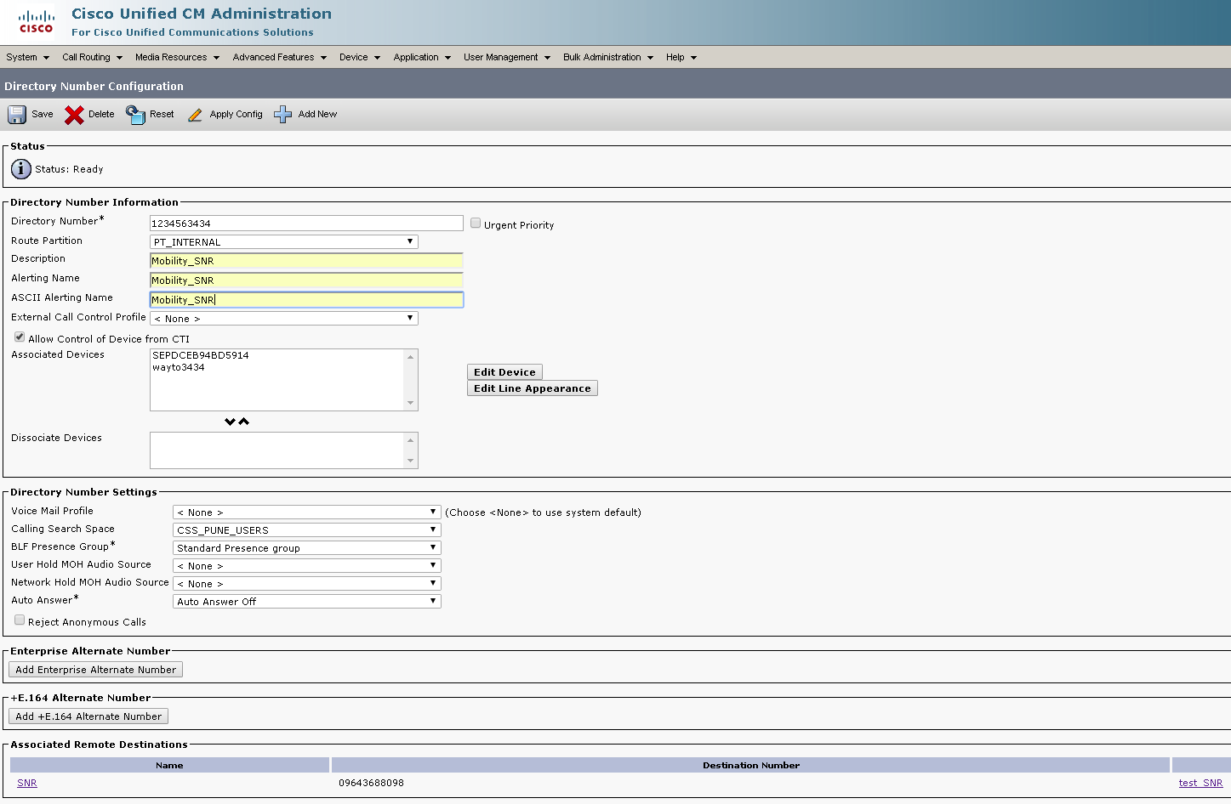Open the test_SNR link
This screenshot has width=1231, height=804.
[x=1200, y=783]
